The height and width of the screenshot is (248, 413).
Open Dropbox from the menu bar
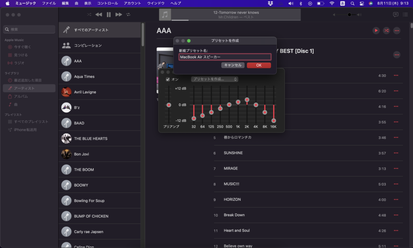270,3
